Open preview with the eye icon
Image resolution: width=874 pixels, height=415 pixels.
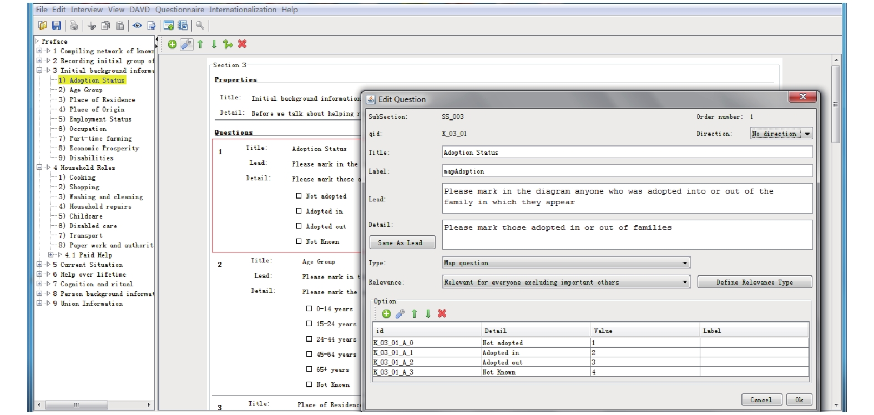coord(137,26)
